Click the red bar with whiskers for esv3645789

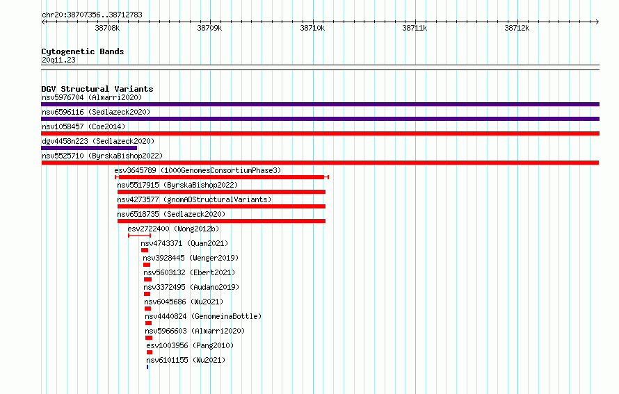[222, 177]
